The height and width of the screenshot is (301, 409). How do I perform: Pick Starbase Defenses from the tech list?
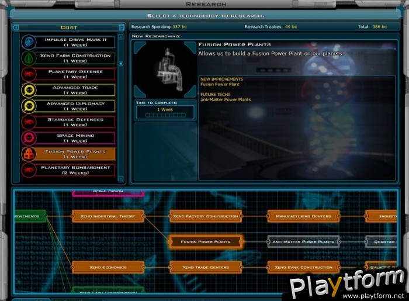pyautogui.click(x=68, y=122)
